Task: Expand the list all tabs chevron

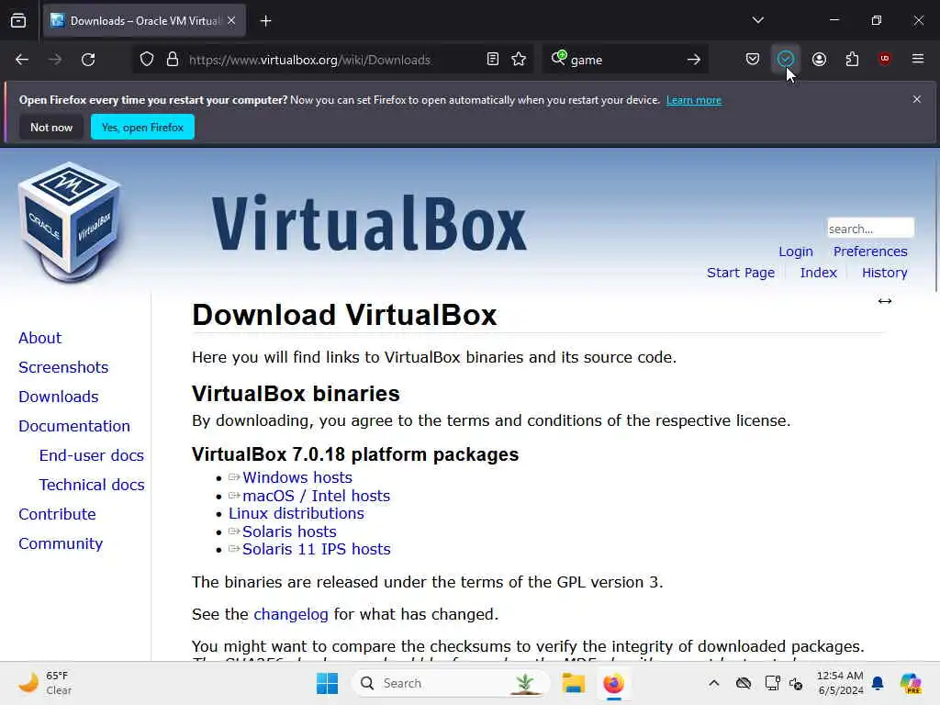Action: coord(758,20)
